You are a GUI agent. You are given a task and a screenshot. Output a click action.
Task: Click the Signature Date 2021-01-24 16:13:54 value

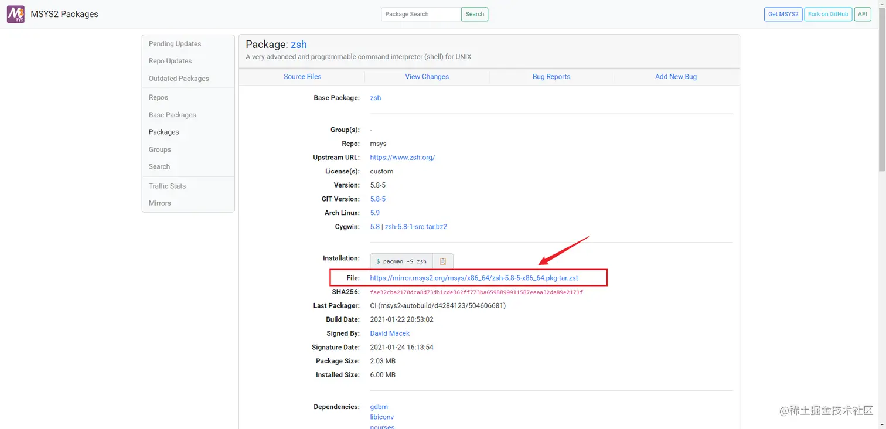[401, 347]
